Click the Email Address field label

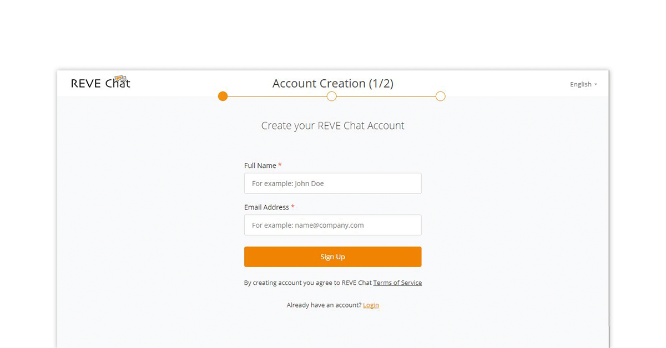(x=266, y=207)
